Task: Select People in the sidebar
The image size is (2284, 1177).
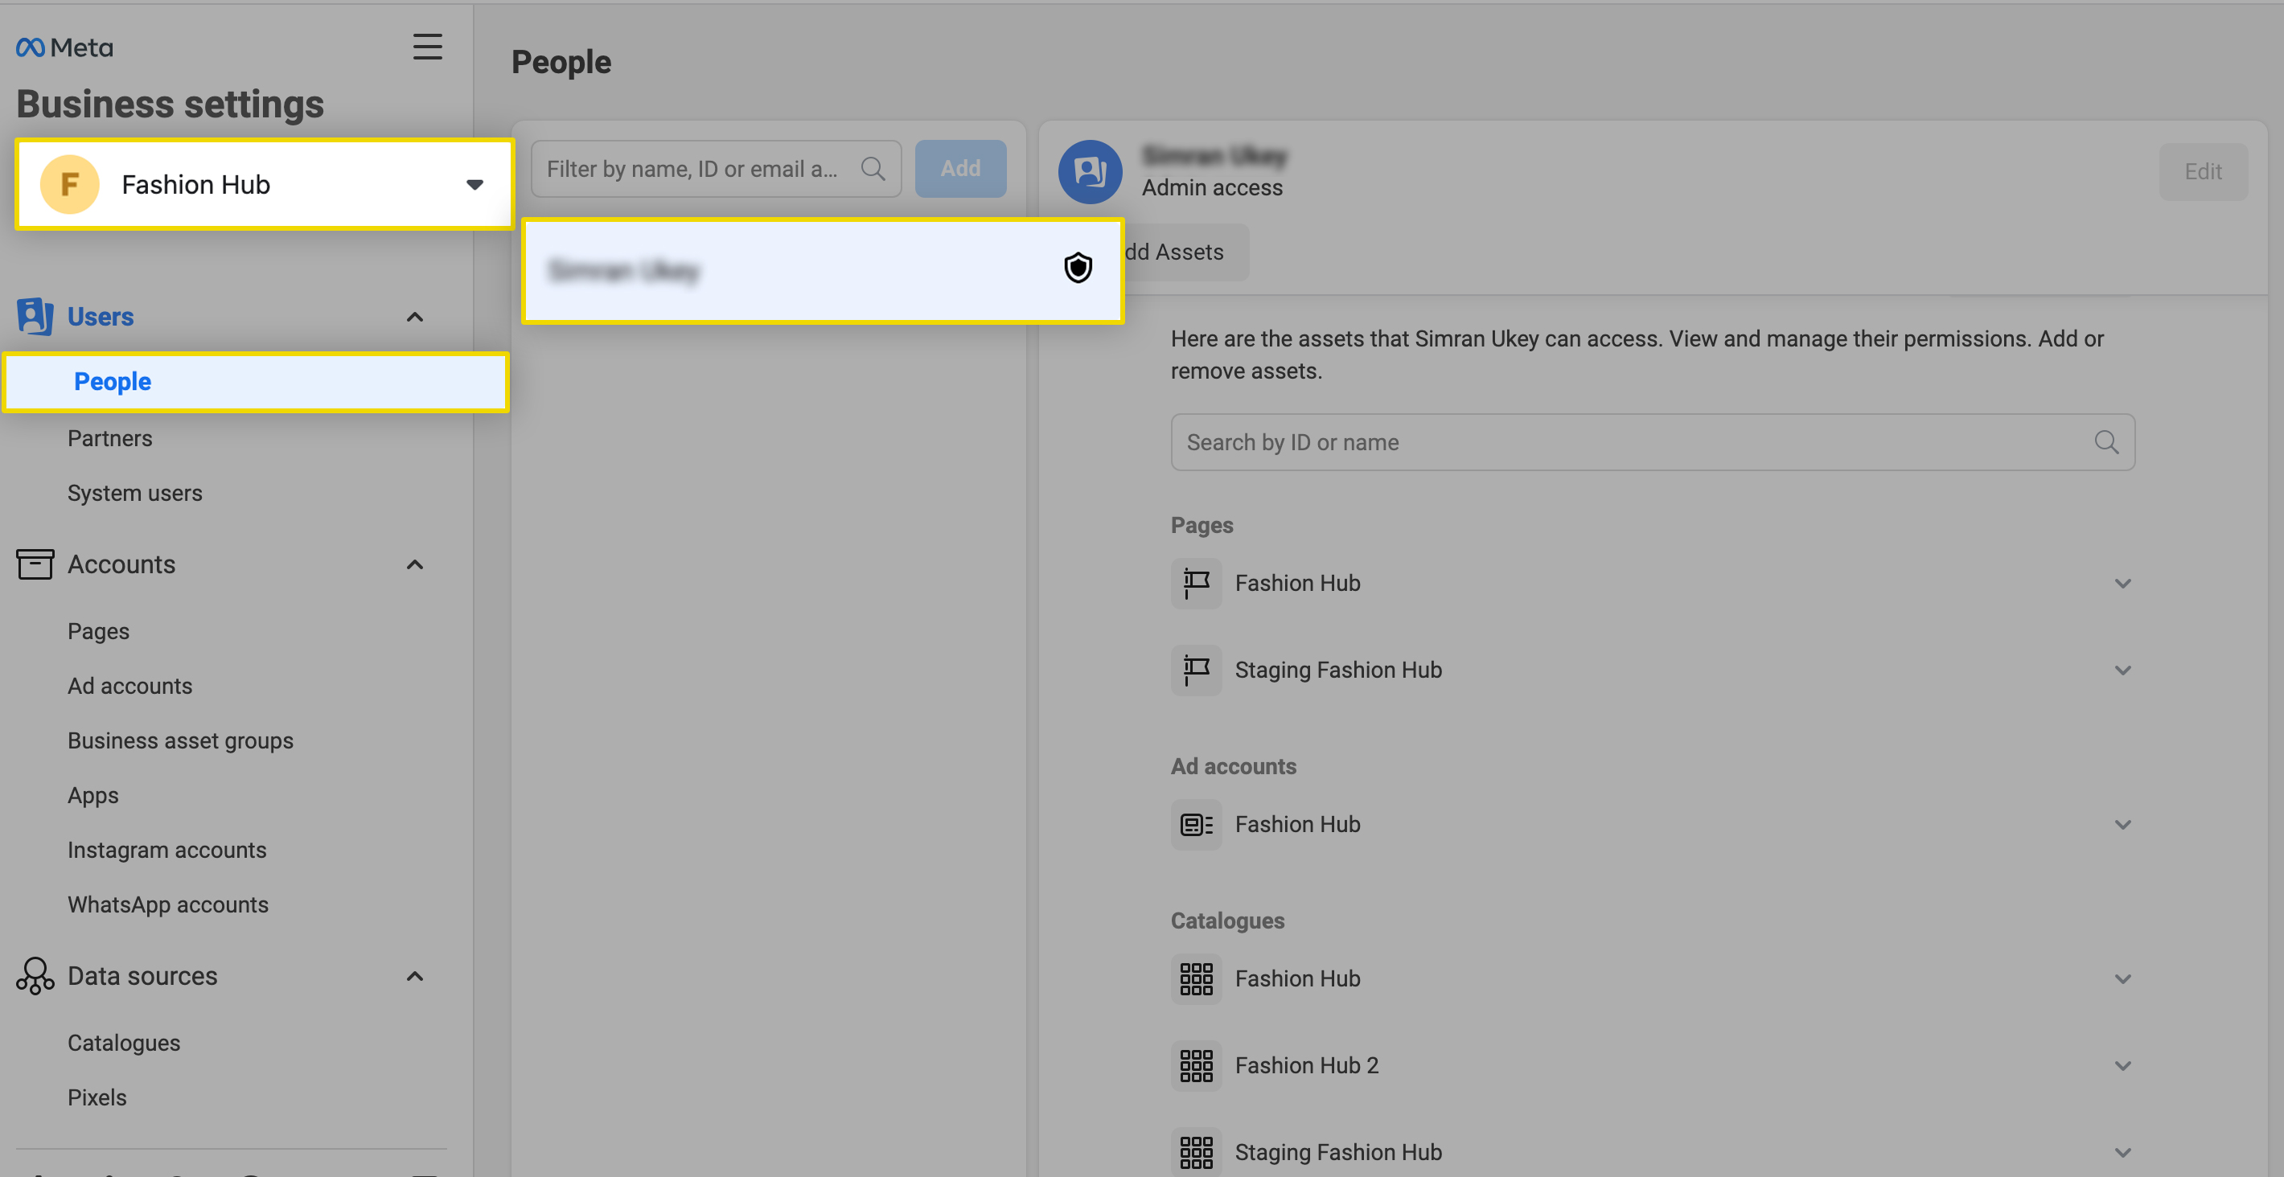Action: 256,382
